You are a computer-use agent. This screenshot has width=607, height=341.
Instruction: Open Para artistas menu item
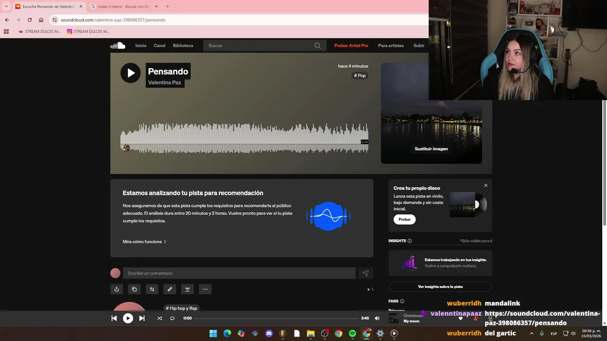(391, 45)
